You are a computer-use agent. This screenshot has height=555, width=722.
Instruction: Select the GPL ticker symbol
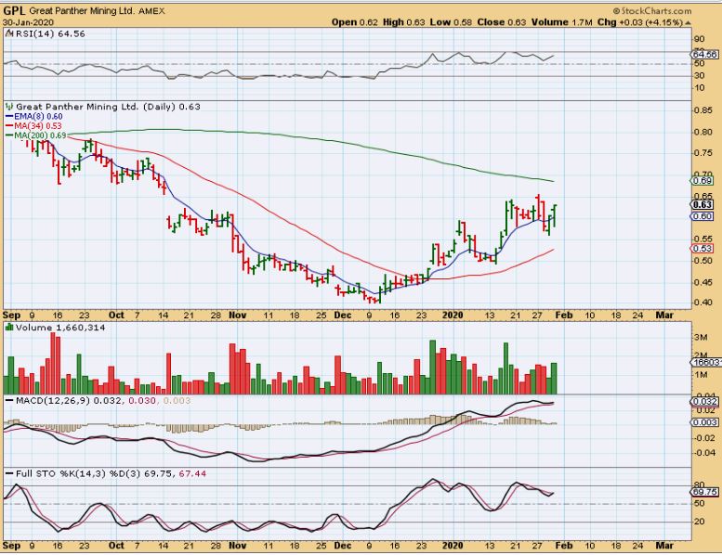14,10
